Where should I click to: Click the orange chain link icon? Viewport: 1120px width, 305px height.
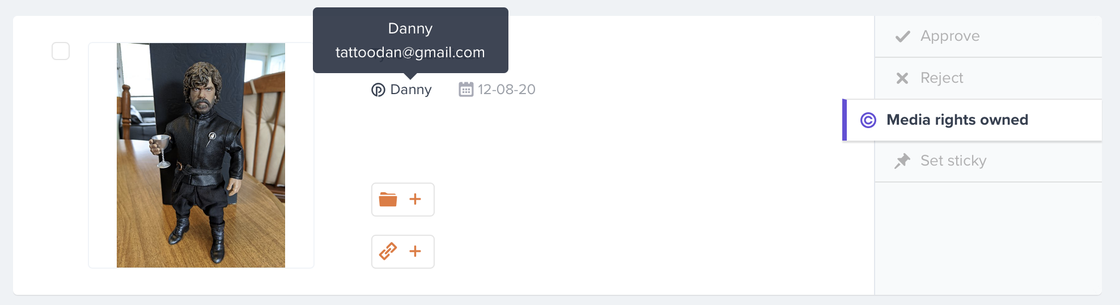tap(388, 251)
